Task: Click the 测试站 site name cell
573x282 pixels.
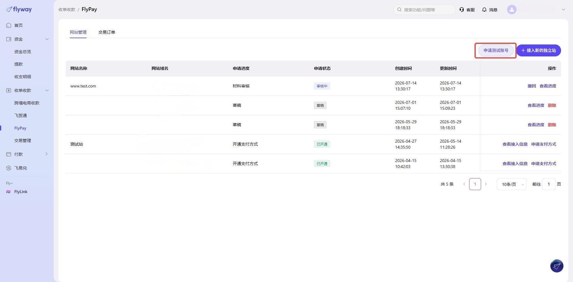Action: click(x=77, y=144)
